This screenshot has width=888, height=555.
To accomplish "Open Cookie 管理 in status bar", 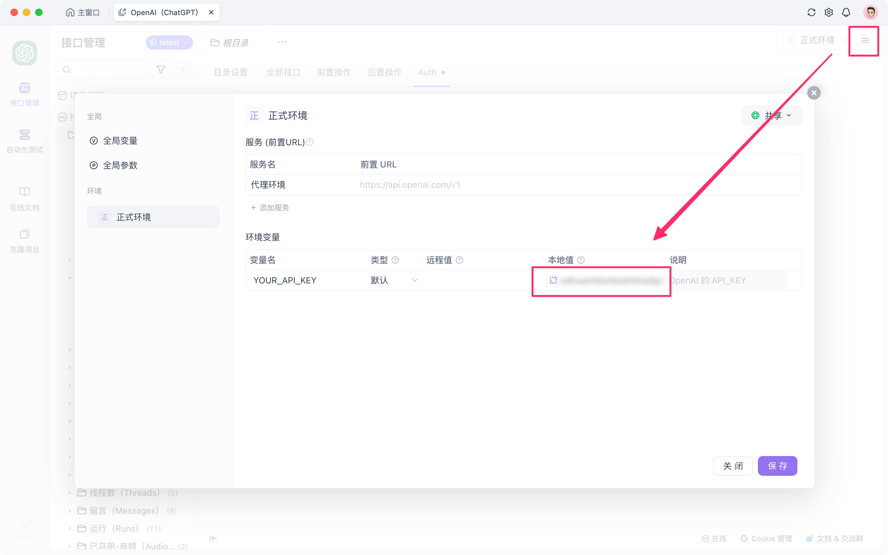I will [x=766, y=539].
